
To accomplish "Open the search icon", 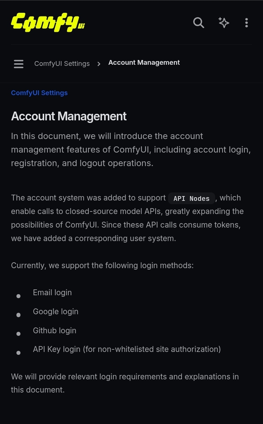I will pos(198,23).
